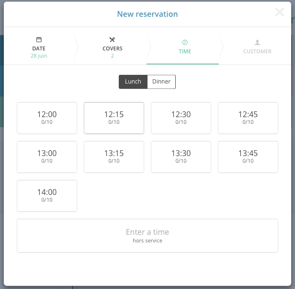The height and width of the screenshot is (289, 295).
Task: Go back to the DATE step
Action: [x=39, y=47]
